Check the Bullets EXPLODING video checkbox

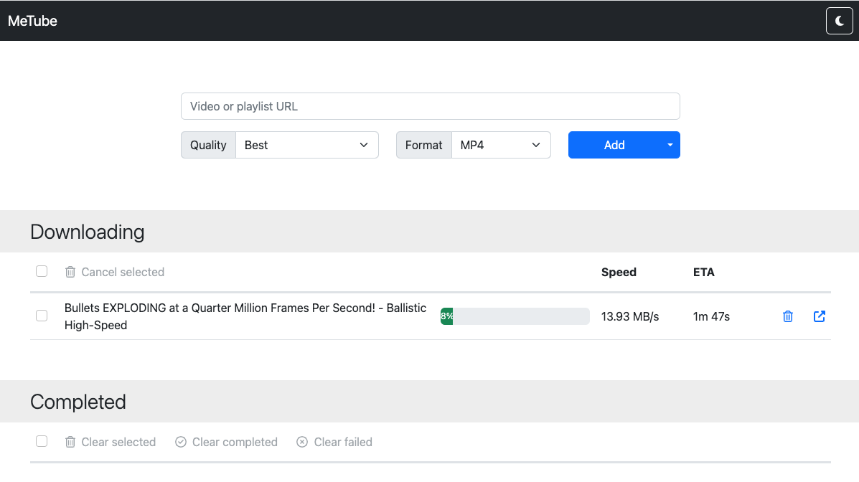(x=42, y=316)
